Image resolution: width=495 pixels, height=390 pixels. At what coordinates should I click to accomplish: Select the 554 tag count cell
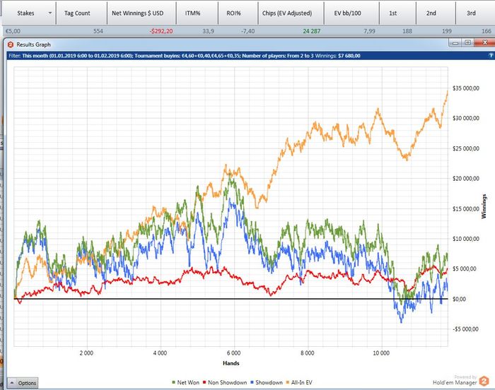click(98, 31)
